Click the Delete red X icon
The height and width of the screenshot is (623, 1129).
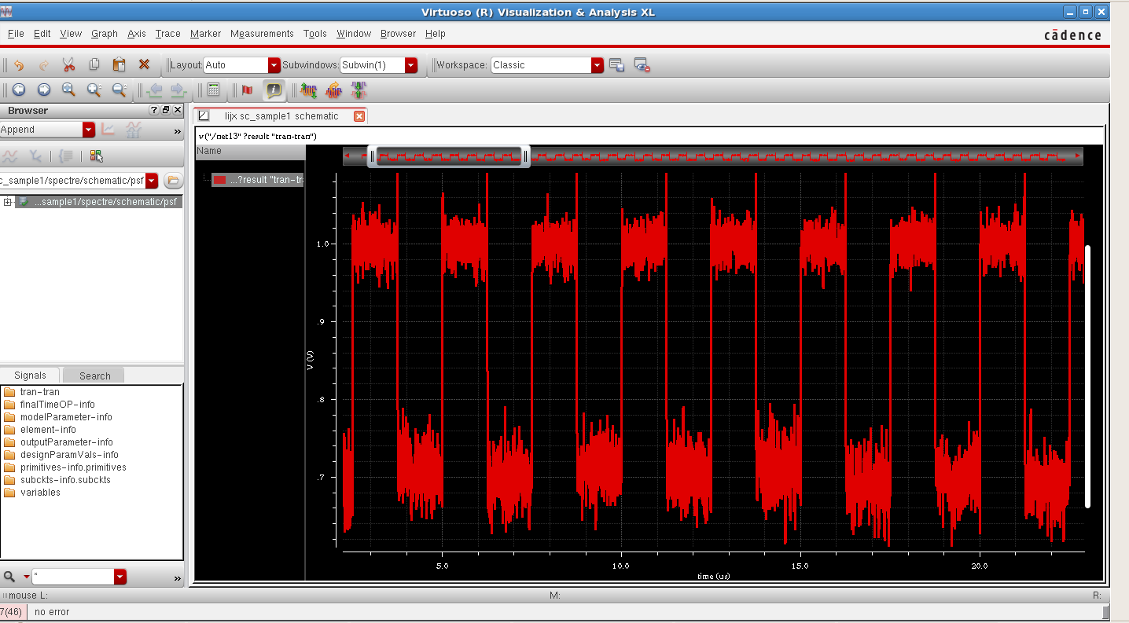pos(144,65)
